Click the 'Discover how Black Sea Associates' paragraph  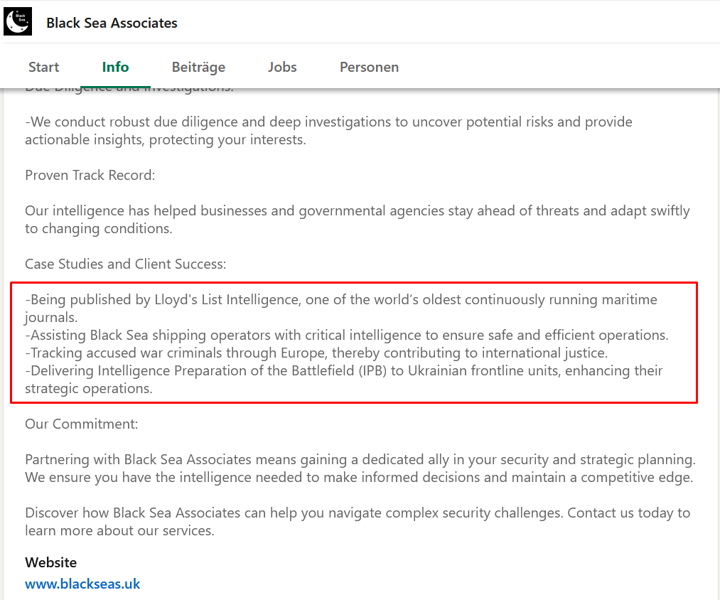[357, 521]
